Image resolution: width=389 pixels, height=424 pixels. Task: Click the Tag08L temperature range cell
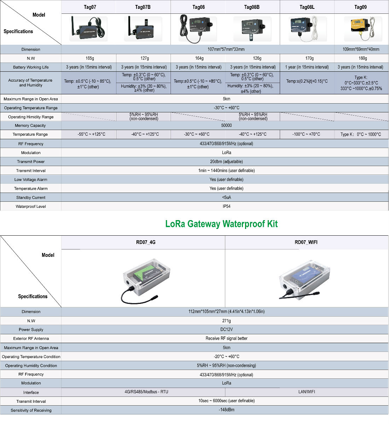coord(306,134)
